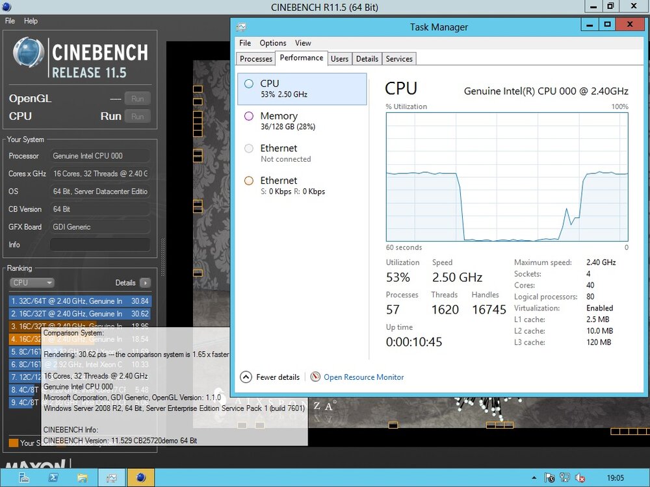Click the network tray icon
This screenshot has width=650, height=487.
tap(565, 478)
